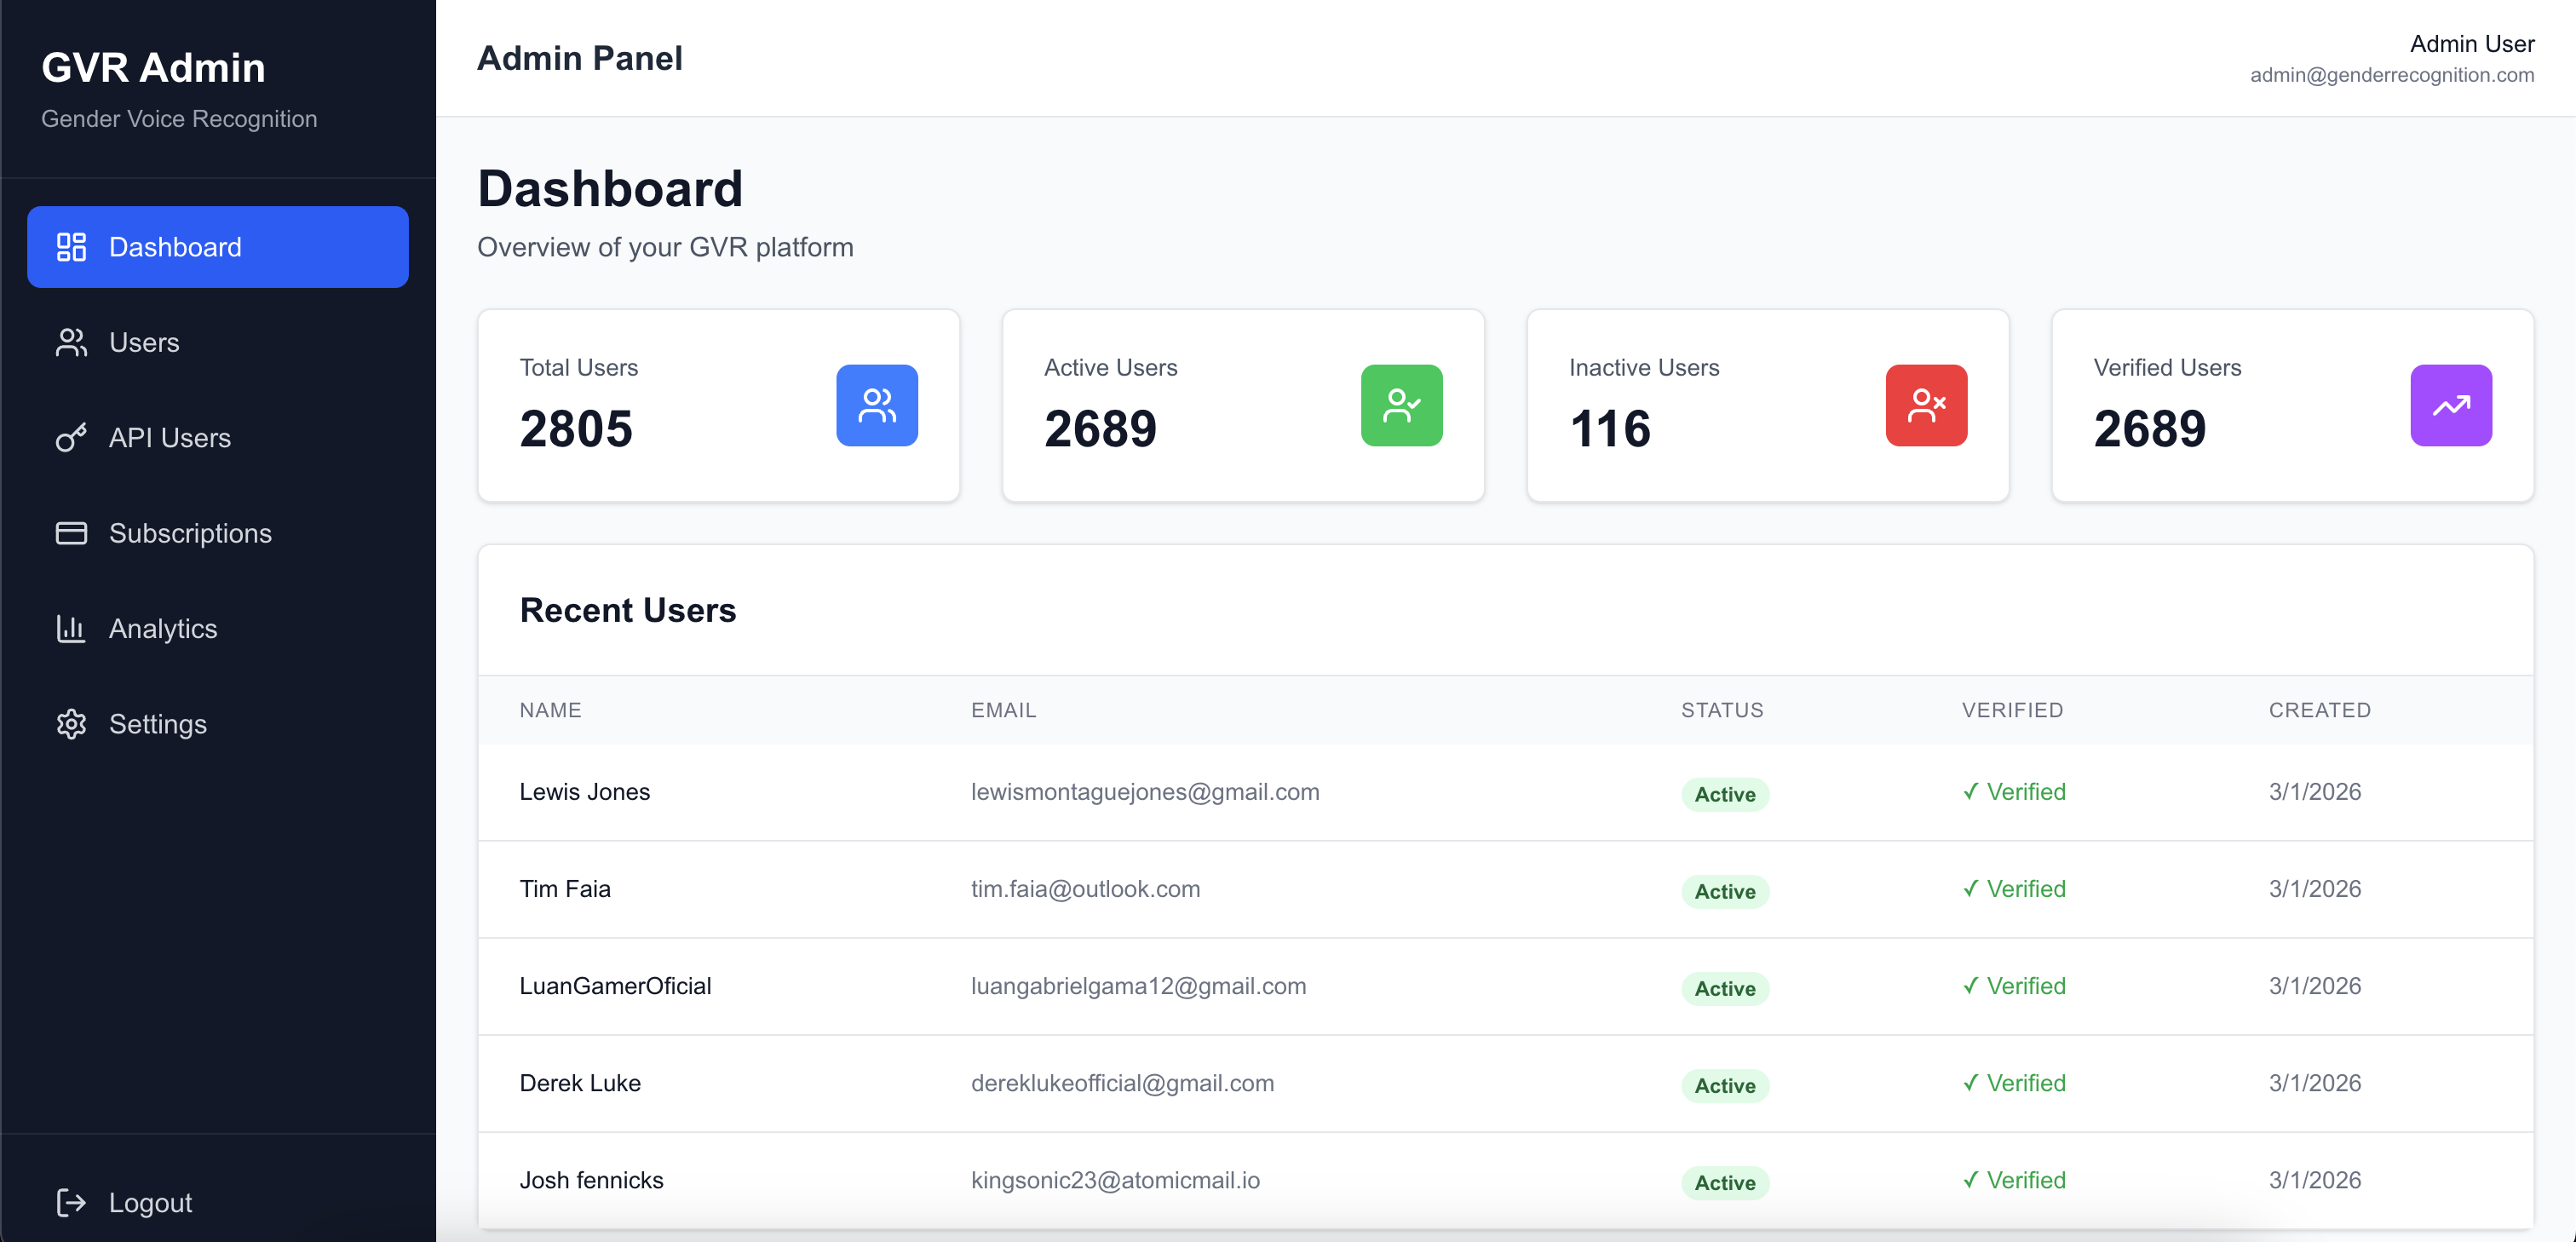Click Derek Luke's Verified status

pos(2013,1083)
